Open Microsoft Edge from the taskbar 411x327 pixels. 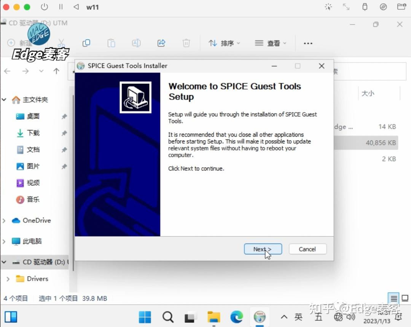coord(236,316)
